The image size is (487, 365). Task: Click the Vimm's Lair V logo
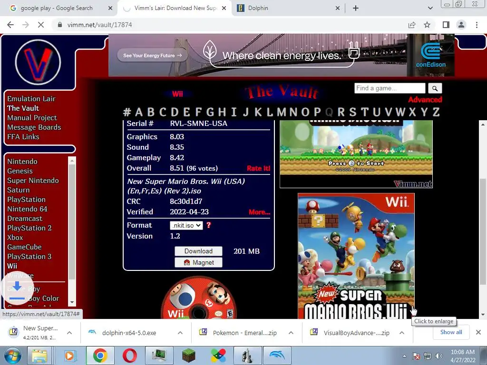38,62
